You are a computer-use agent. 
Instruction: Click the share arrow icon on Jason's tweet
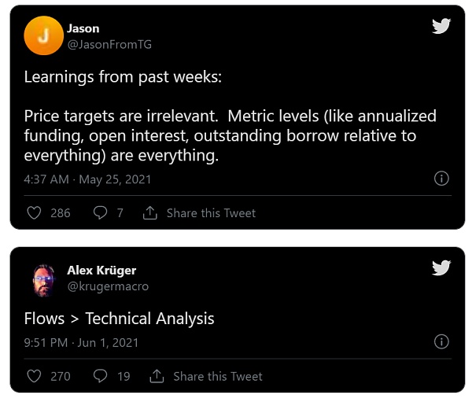[x=150, y=212]
